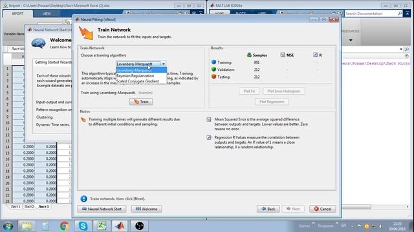The image size is (414, 232).
Task: Click the blue Training shield icon
Action: tap(214, 62)
